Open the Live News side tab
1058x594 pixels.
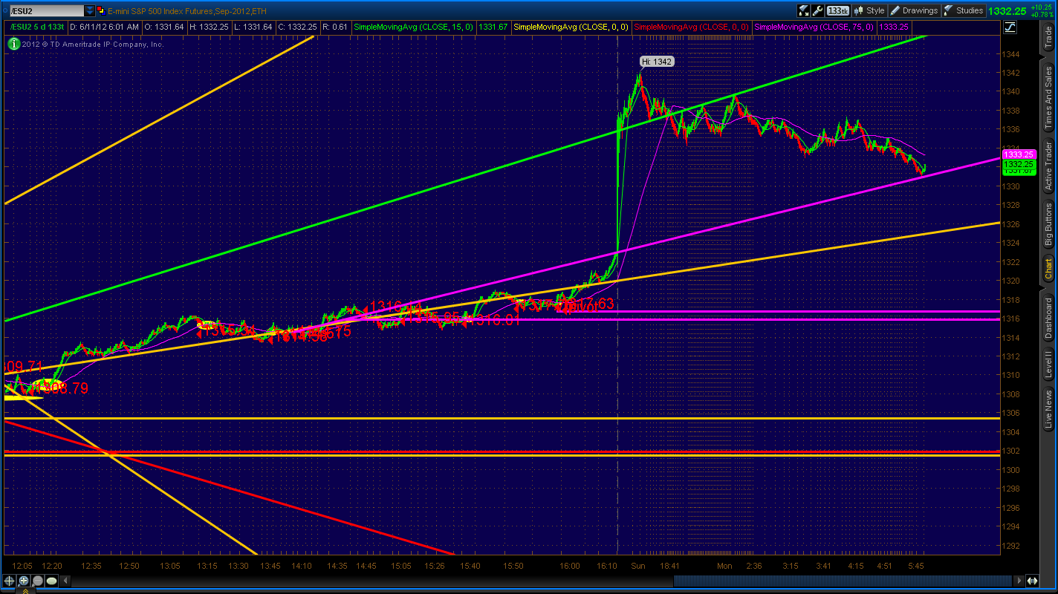coord(1048,408)
